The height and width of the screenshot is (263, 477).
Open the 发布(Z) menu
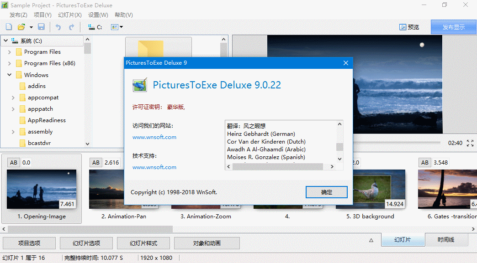point(18,15)
